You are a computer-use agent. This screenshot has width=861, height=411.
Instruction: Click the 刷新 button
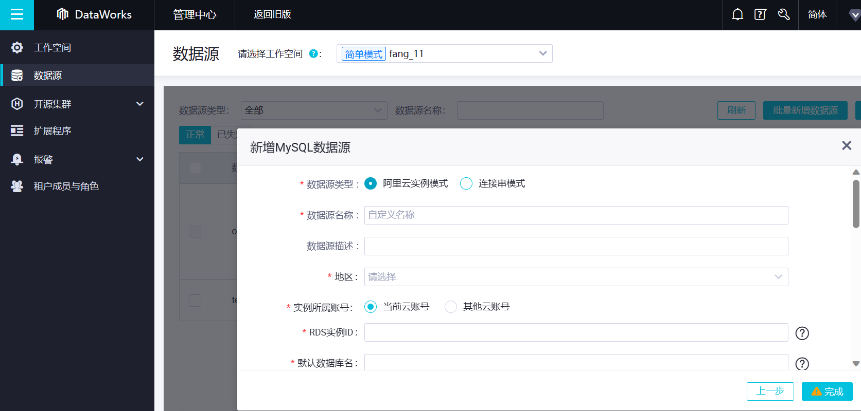pyautogui.click(x=736, y=110)
